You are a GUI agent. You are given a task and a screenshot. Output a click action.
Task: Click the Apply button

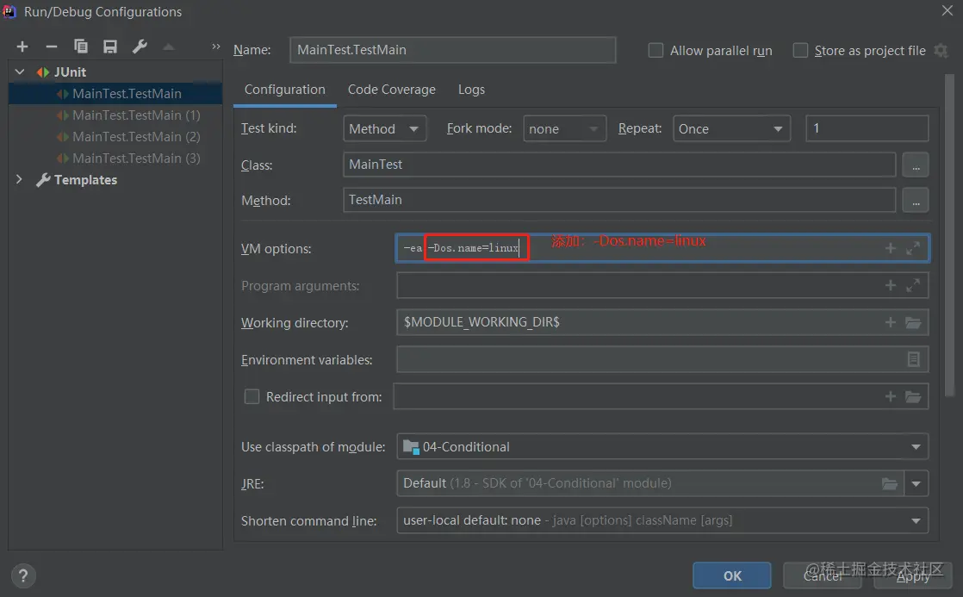coord(913,575)
